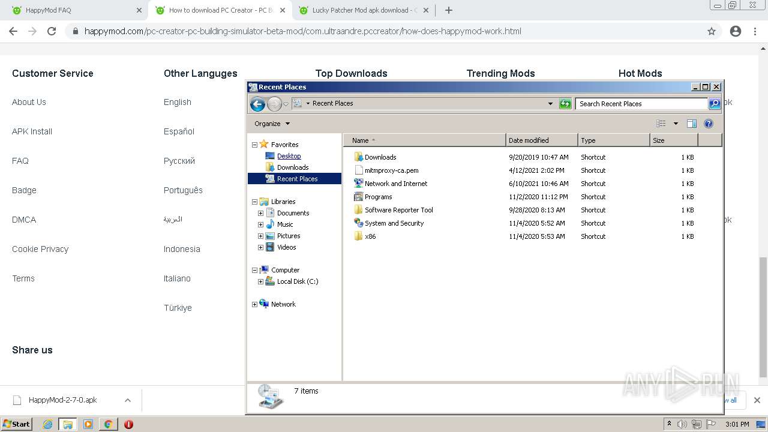Click Chrome icon in taskbar

click(x=108, y=424)
